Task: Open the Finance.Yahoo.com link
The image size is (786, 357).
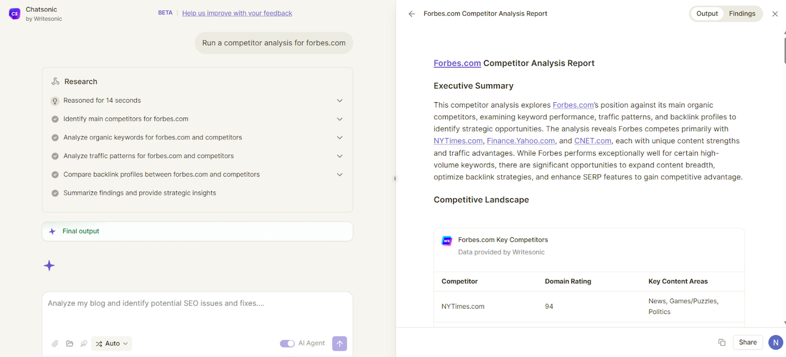Action: coord(521,141)
